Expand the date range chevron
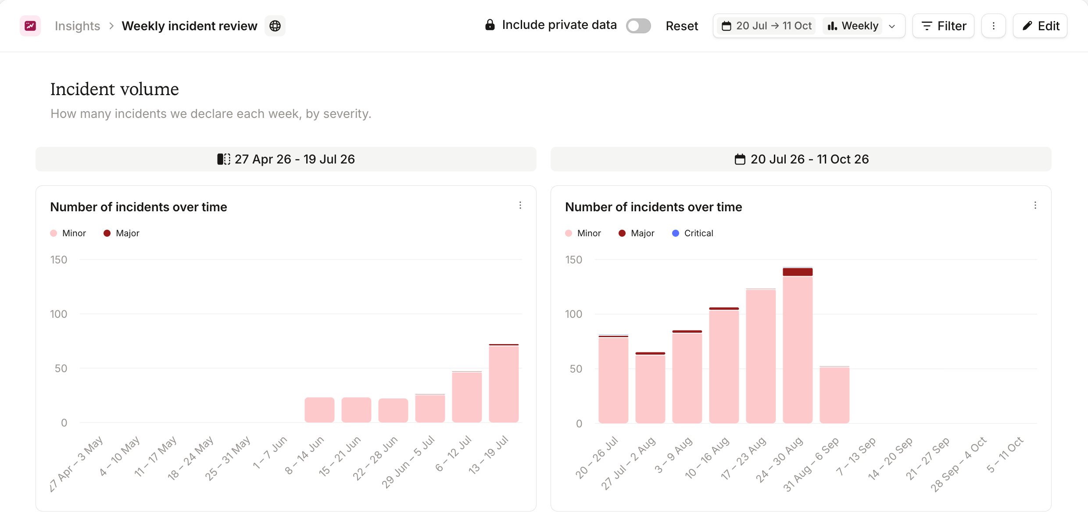Viewport: 1088px width, 526px height. [x=892, y=26]
